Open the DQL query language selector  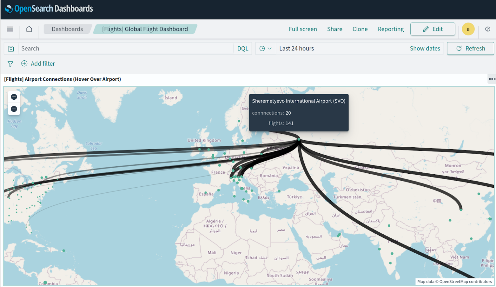pos(243,48)
